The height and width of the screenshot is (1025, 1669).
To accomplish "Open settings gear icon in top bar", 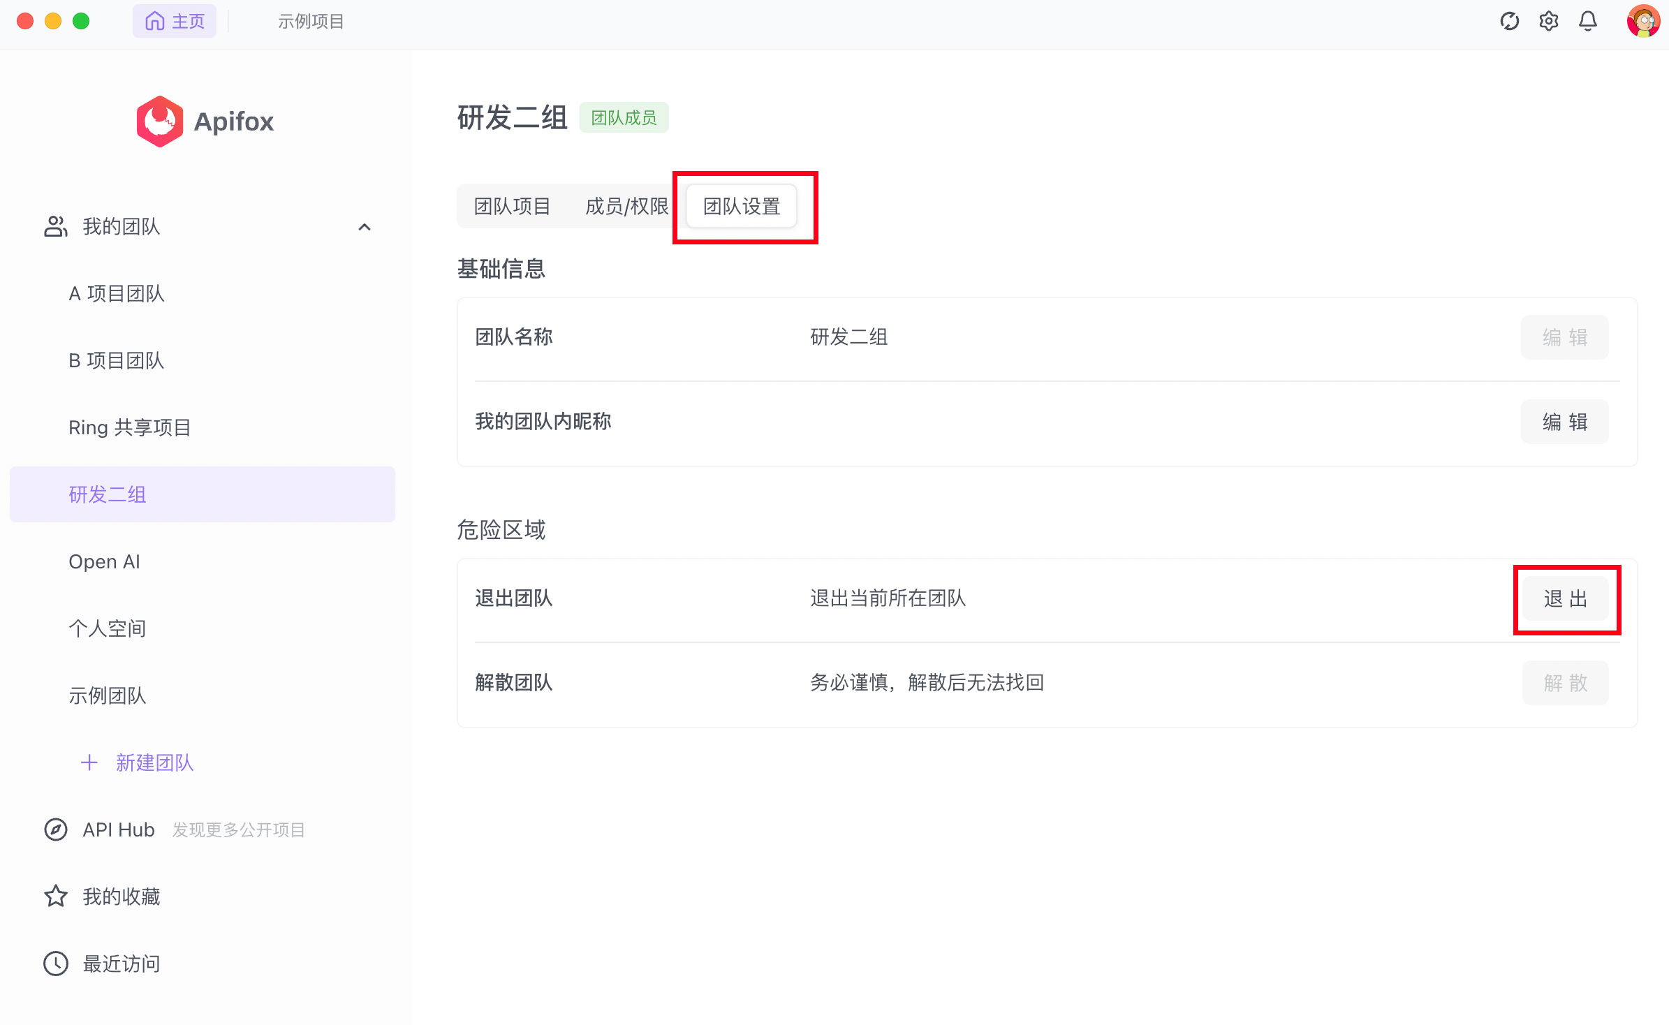I will [1548, 22].
